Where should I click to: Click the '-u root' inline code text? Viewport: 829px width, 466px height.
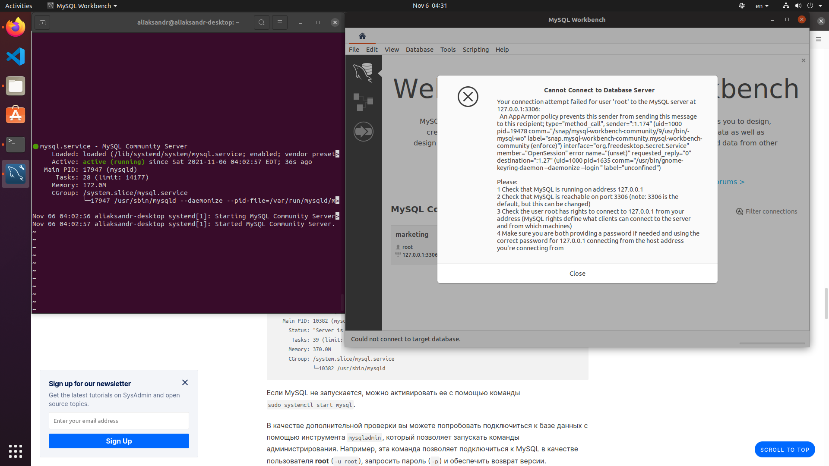346,461
